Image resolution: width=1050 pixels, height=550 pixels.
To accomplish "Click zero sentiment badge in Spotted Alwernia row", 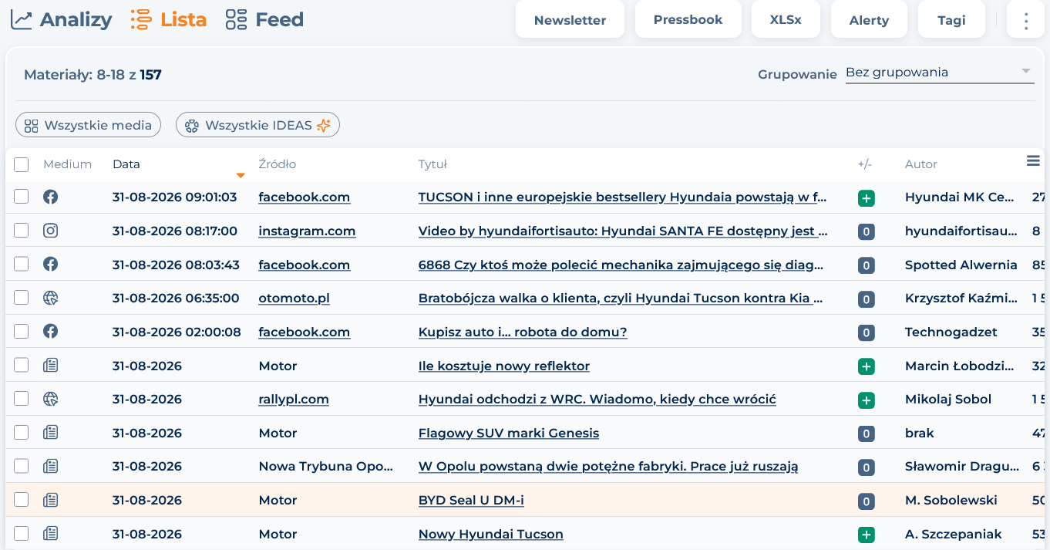I will pos(867,265).
